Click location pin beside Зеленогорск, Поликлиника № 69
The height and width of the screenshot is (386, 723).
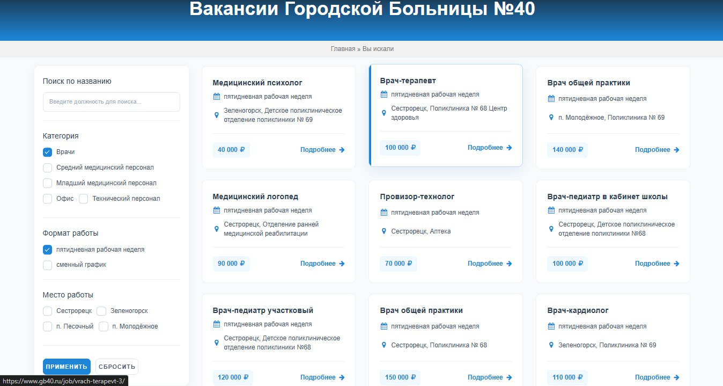[551, 345]
